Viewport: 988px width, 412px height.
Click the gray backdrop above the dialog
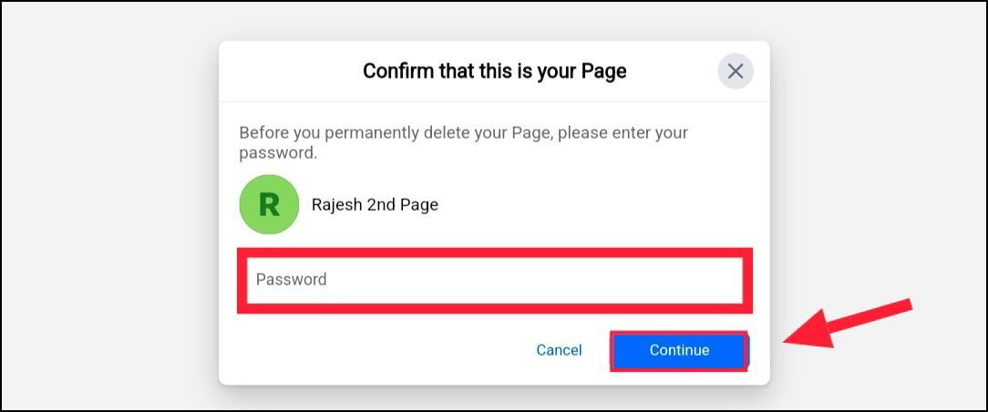coord(495,22)
